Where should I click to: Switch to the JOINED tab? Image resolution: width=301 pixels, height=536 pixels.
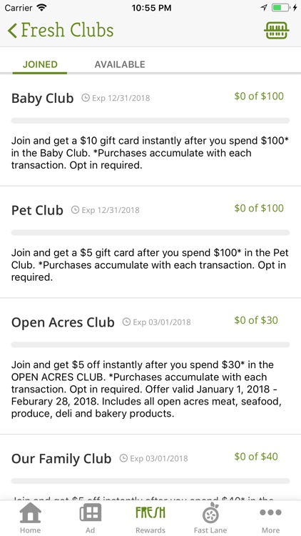click(x=40, y=64)
